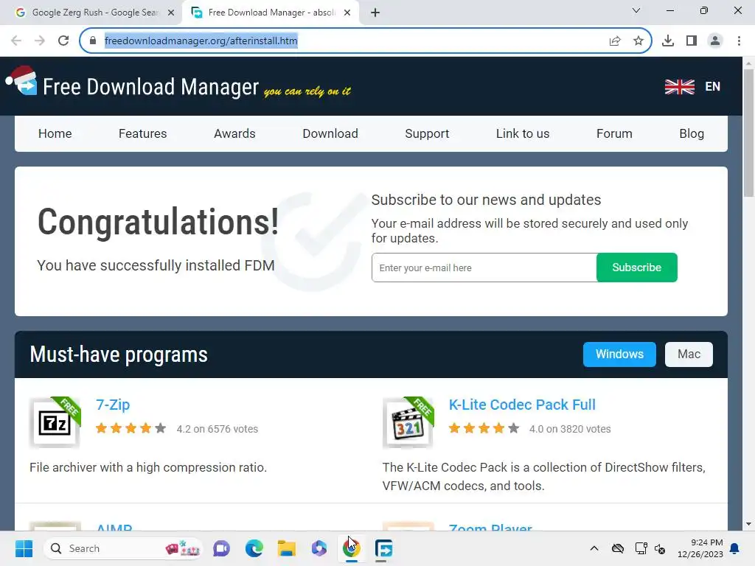
Task: Open the 7-Zip title link
Action: pyautogui.click(x=113, y=405)
